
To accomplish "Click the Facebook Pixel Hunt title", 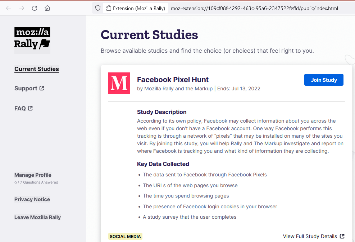I will [173, 80].
